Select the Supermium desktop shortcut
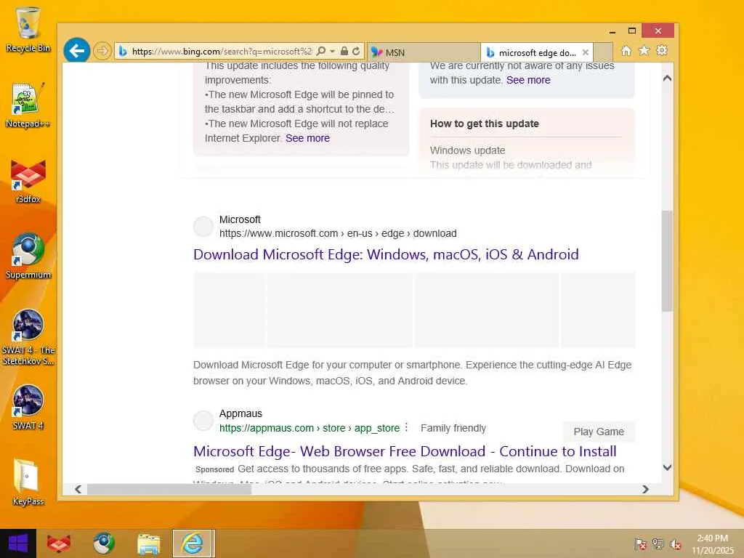Viewport: 744px width, 558px height. [x=28, y=256]
